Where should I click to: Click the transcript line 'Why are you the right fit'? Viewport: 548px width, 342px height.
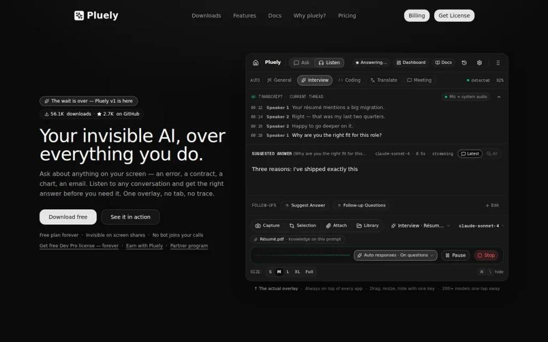click(337, 135)
